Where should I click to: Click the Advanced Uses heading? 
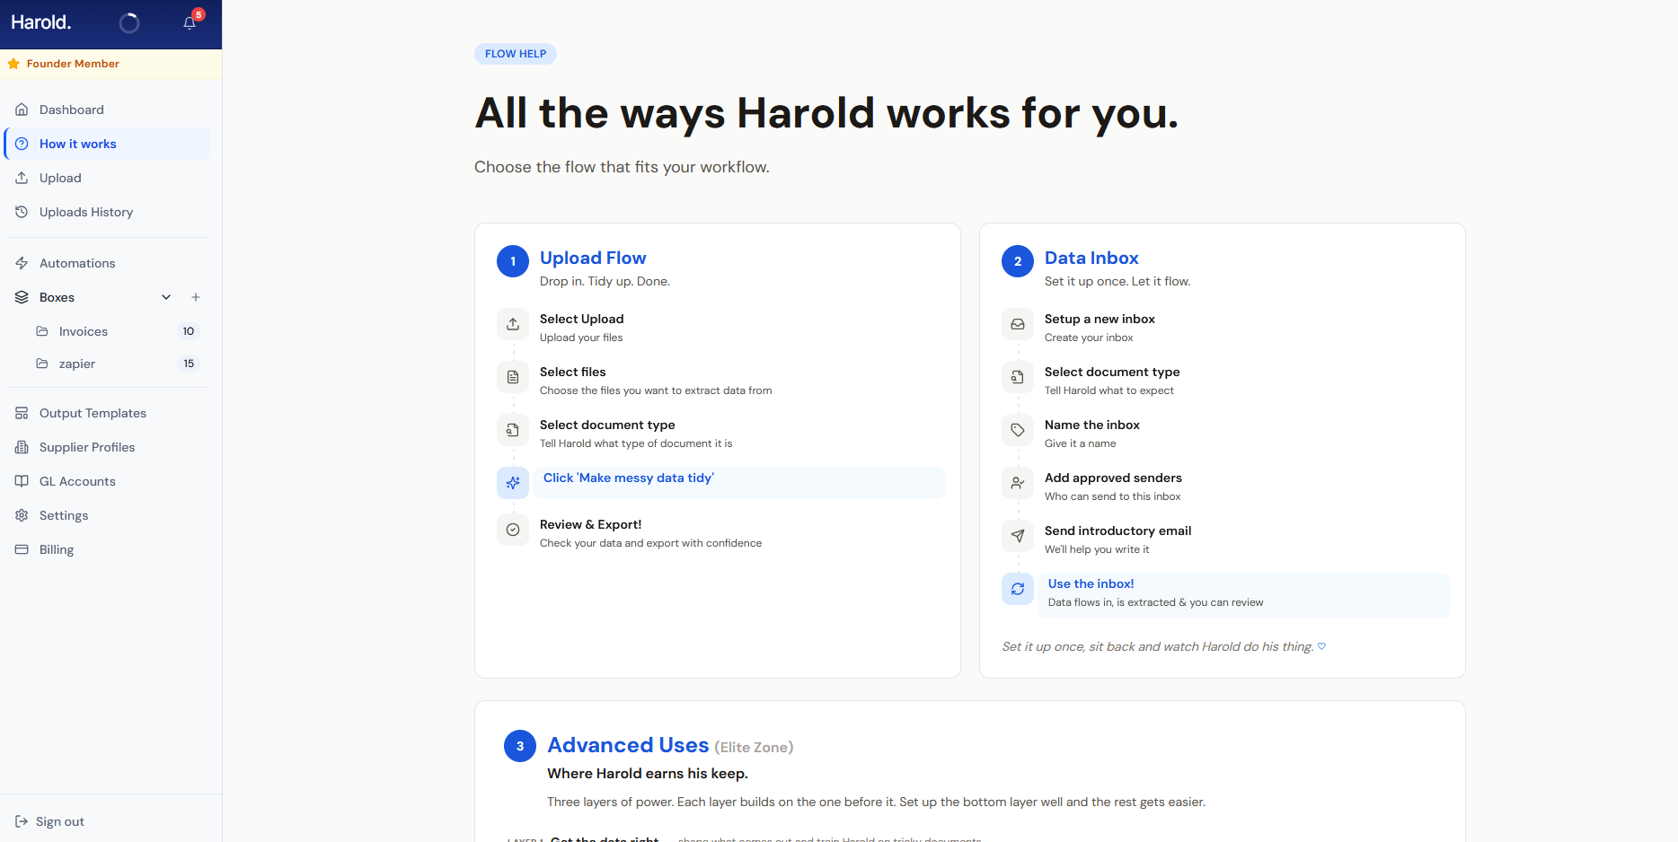pos(628,745)
